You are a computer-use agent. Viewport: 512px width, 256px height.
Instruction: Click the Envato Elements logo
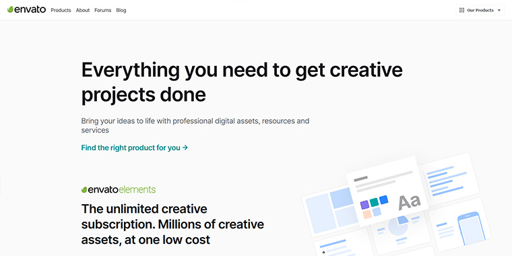119,189
